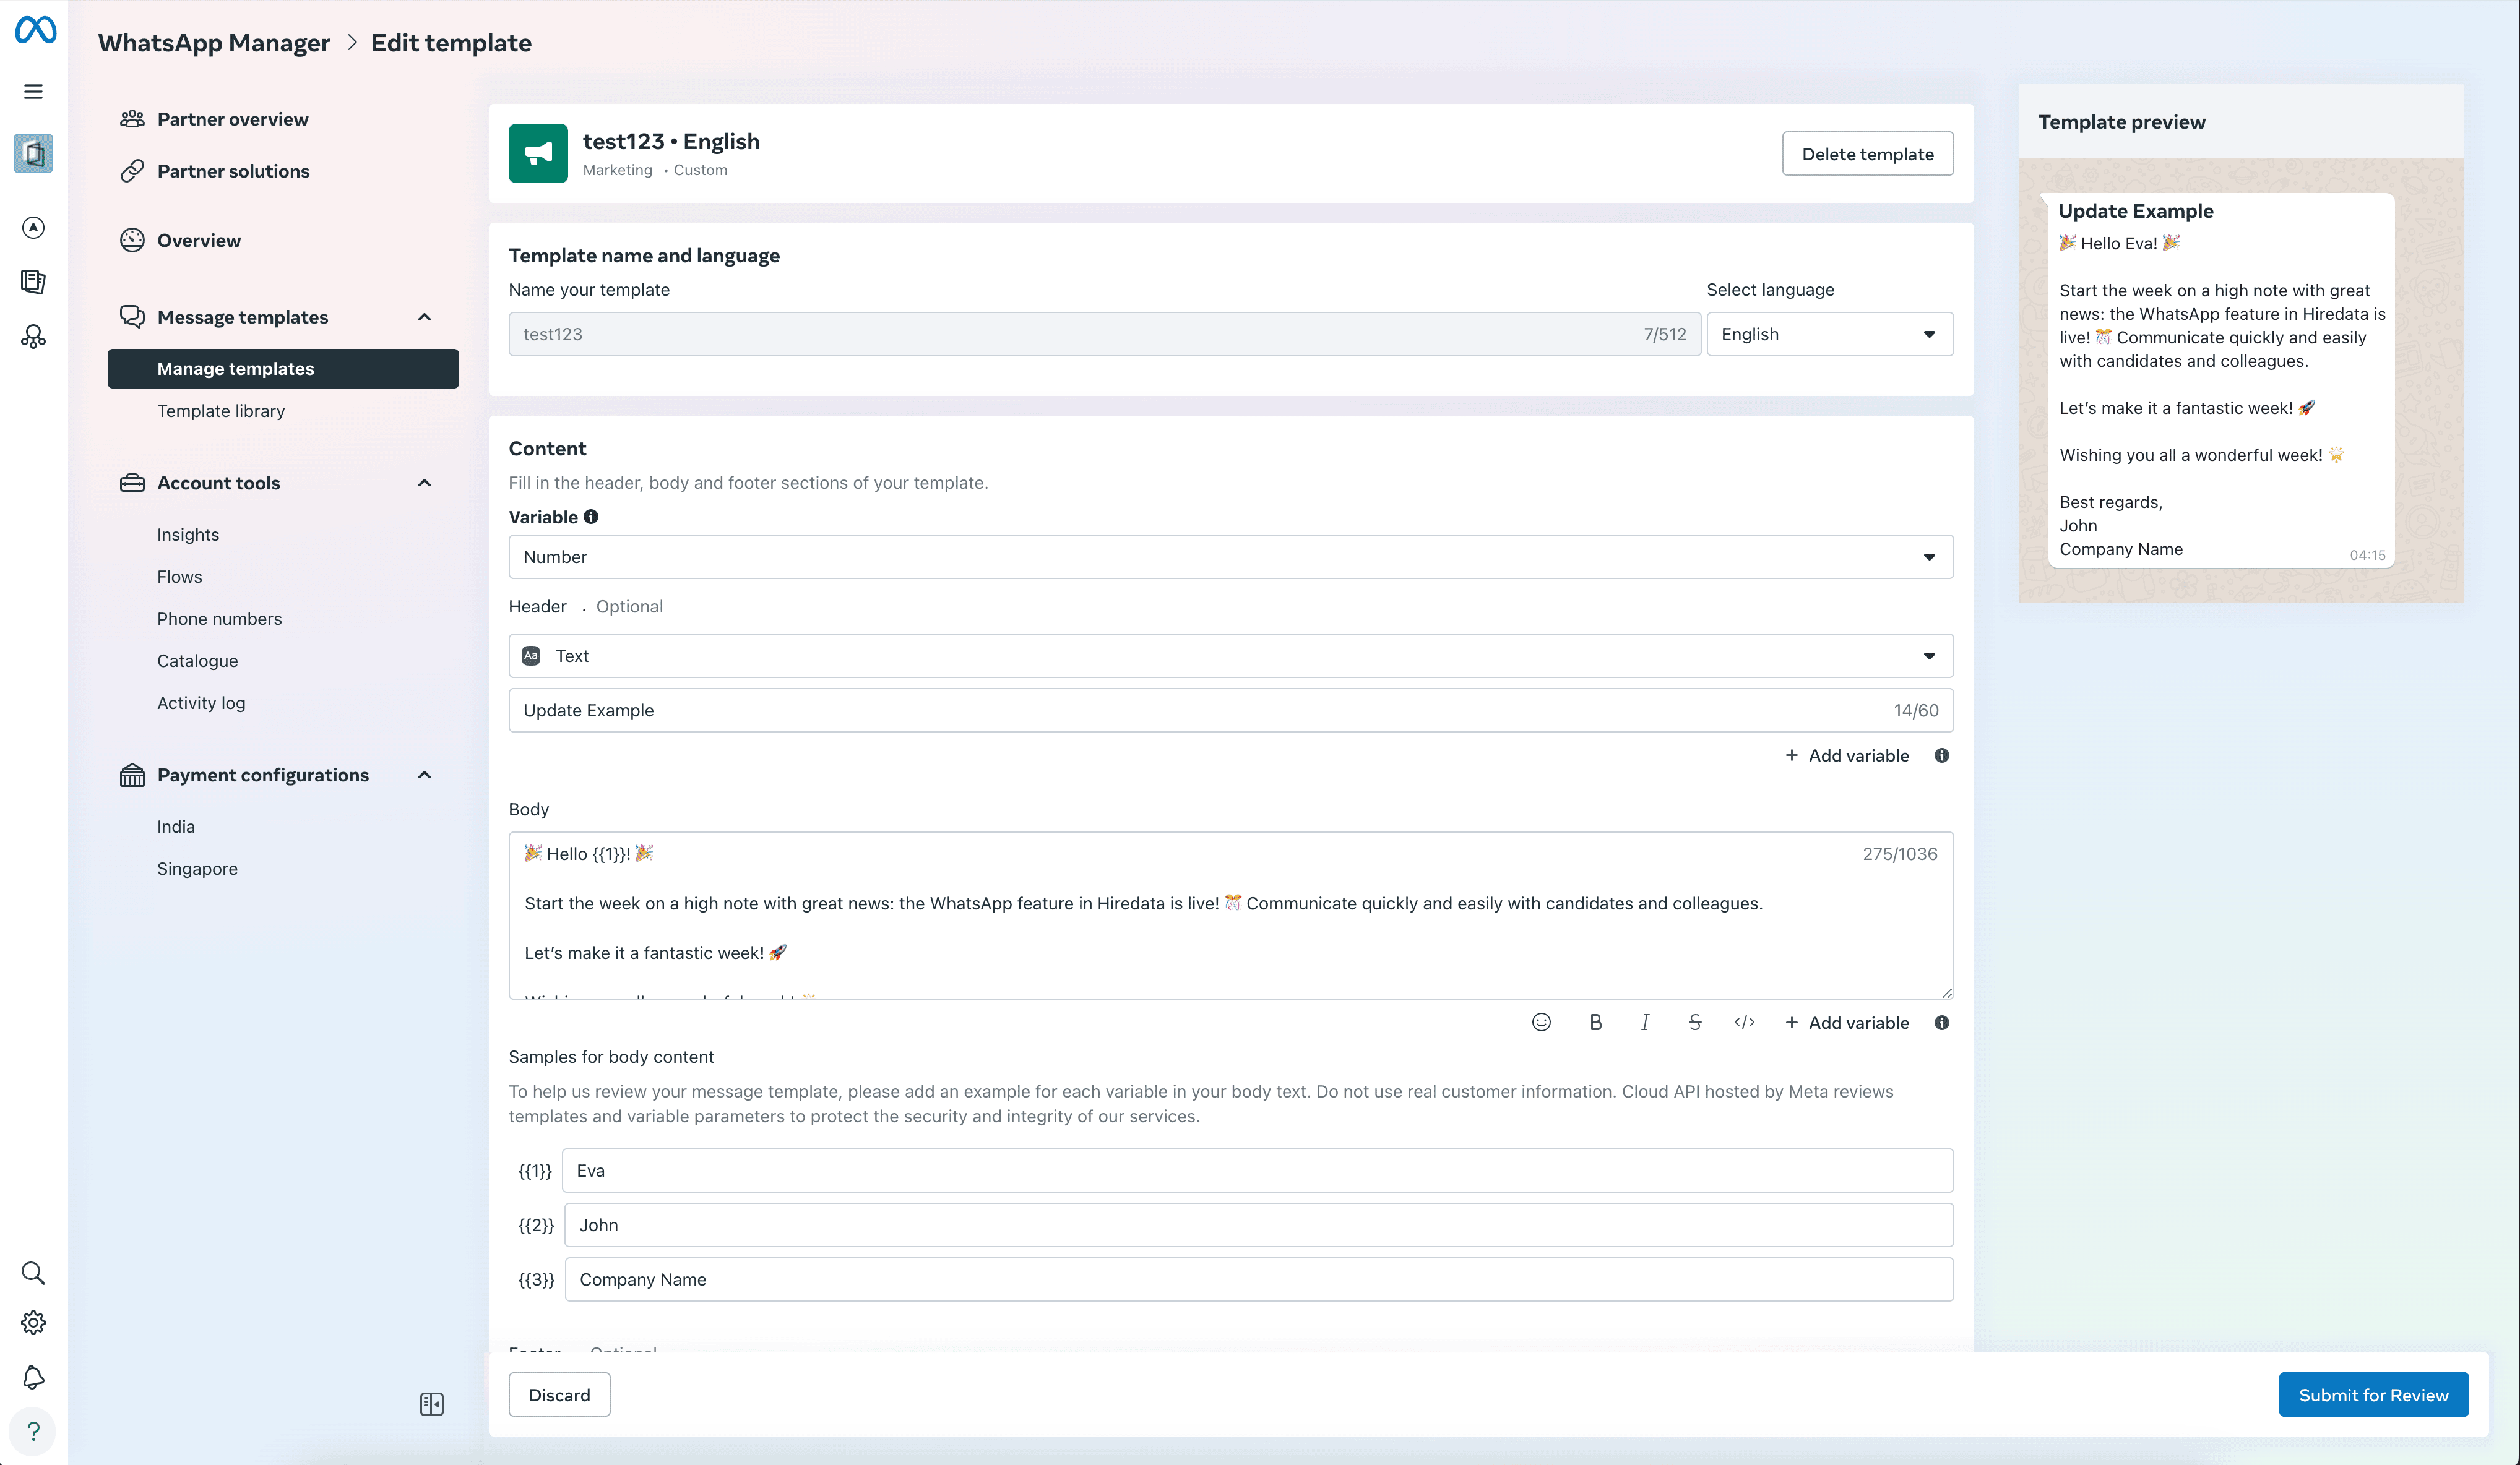
Task: Click Discard button
Action: tap(559, 1395)
